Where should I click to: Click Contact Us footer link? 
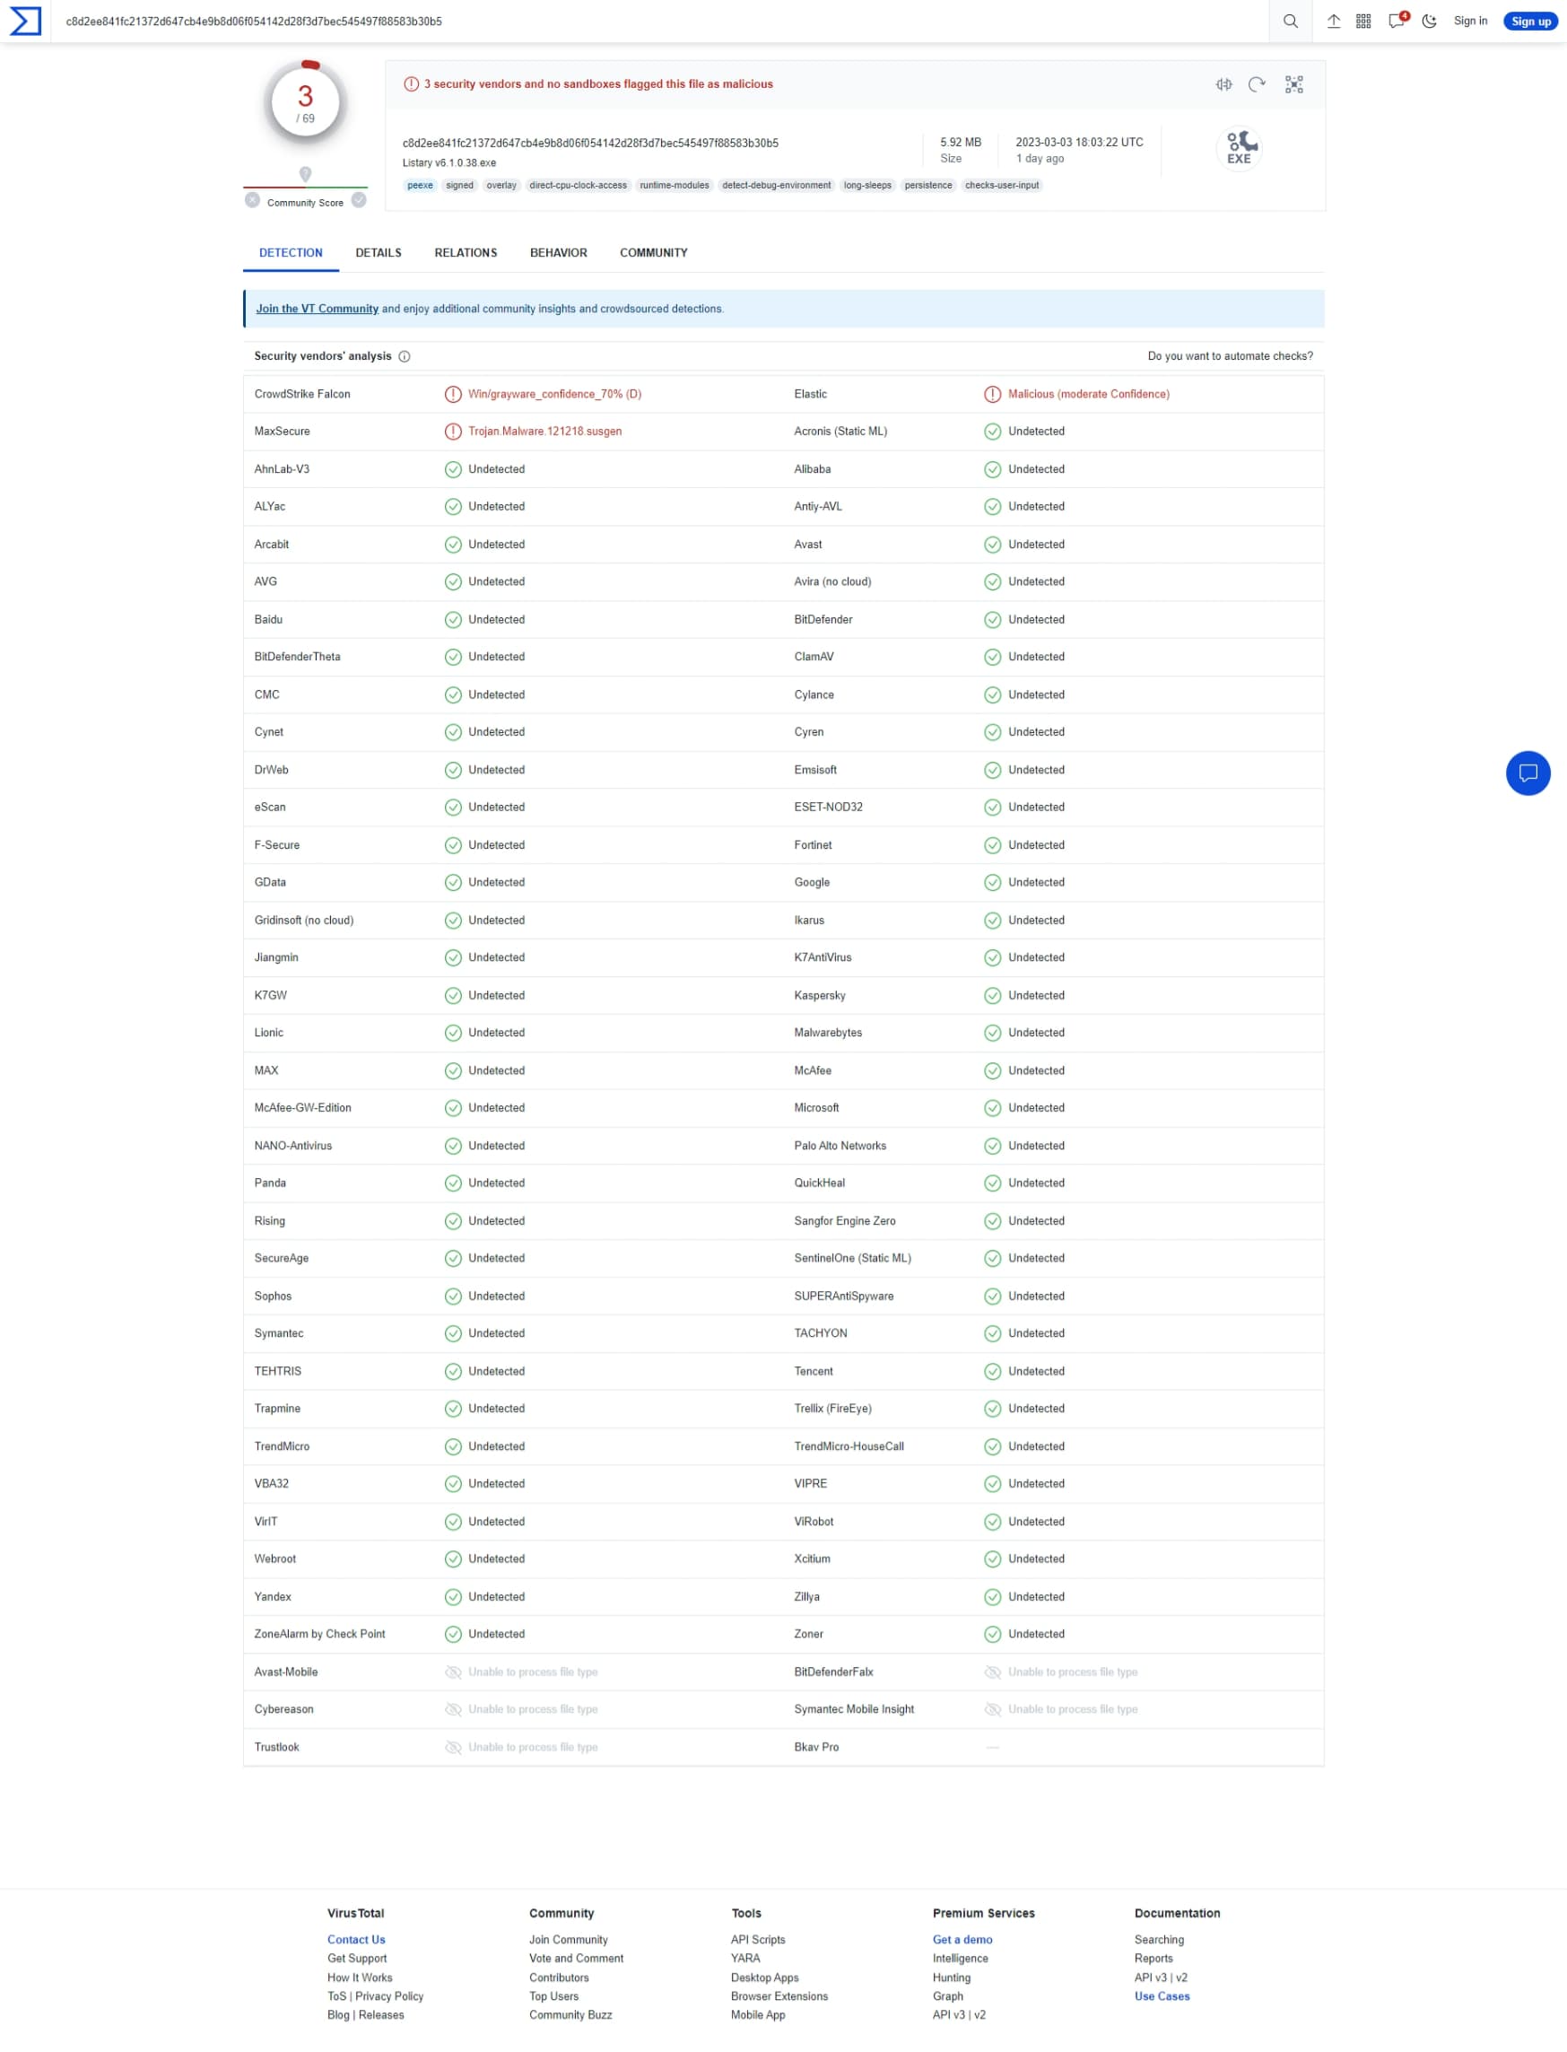[356, 1940]
